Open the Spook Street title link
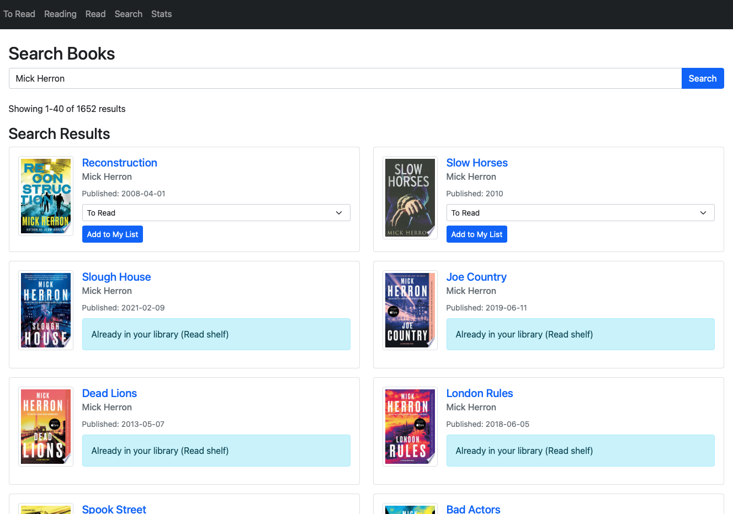The height and width of the screenshot is (514, 733). [x=114, y=508]
